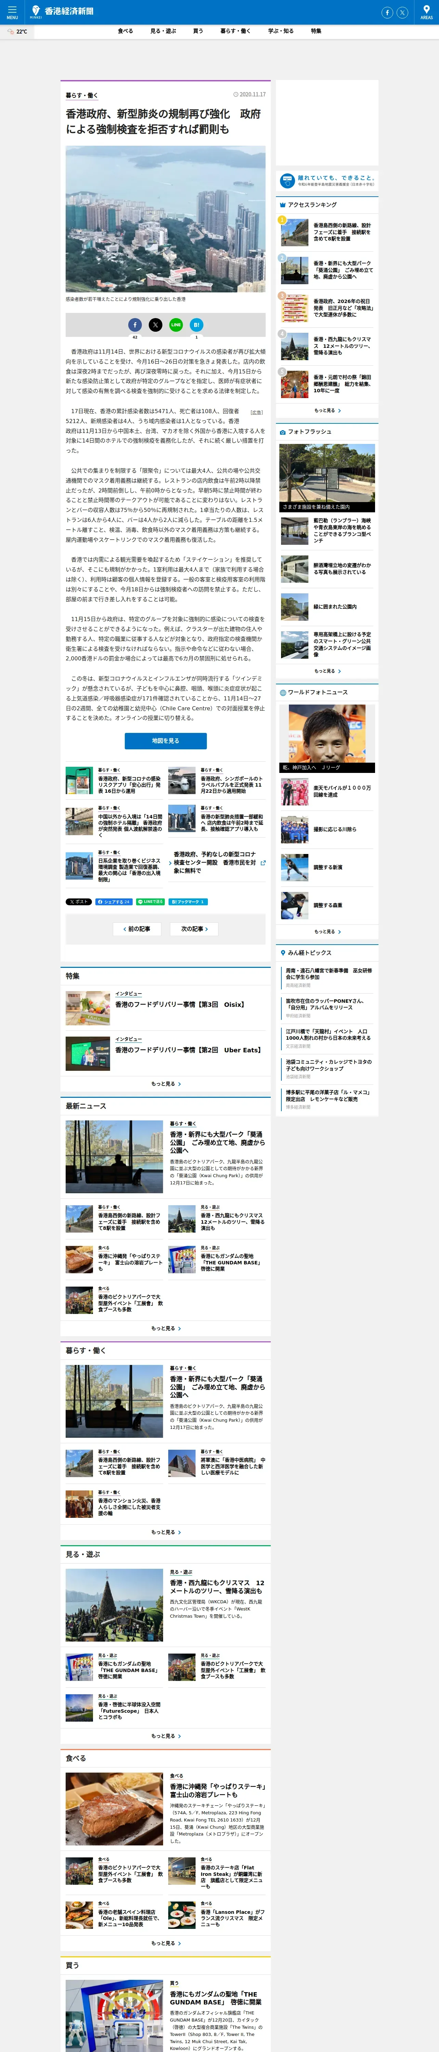Click the 22°C weather indicator
This screenshot has width=439, height=2052.
pyautogui.click(x=17, y=32)
